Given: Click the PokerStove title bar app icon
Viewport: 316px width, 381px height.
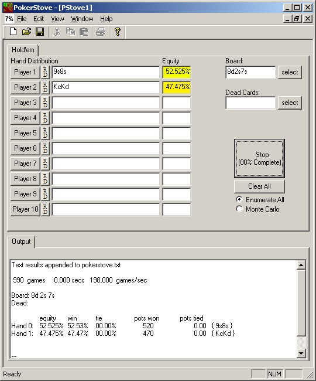Looking at the screenshot, I should coord(8,8).
